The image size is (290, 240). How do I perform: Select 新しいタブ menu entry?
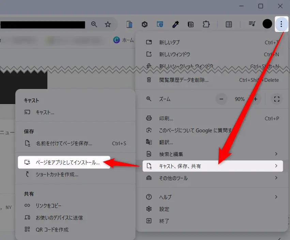click(169, 42)
